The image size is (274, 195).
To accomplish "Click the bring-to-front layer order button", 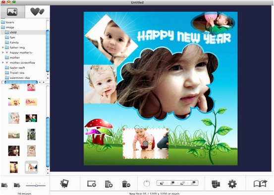I will 193,183.
